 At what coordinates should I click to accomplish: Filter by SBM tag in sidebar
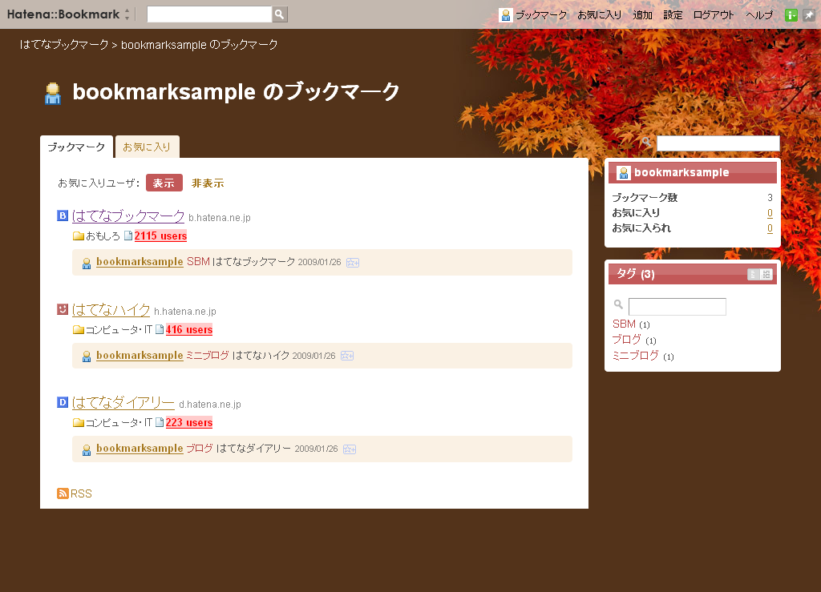tap(624, 324)
